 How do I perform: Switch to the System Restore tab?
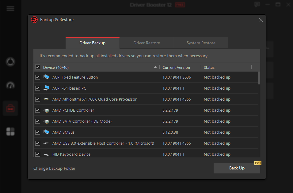(201, 43)
